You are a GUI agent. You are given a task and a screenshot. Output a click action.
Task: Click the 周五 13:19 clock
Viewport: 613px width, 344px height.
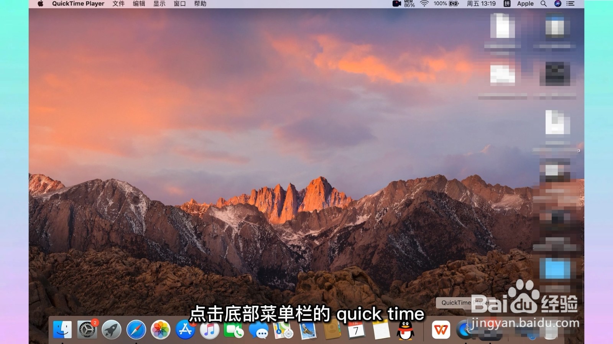481,4
